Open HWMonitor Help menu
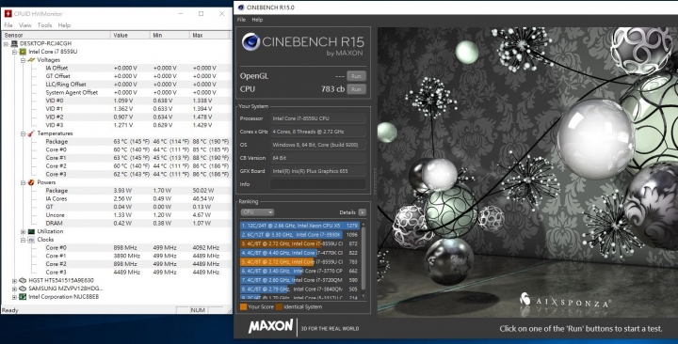 pos(64,25)
